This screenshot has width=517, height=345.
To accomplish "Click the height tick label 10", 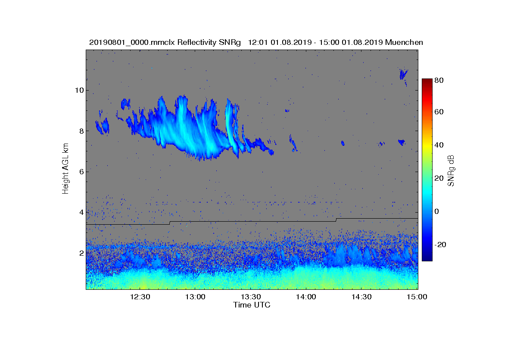I will (x=78, y=90).
